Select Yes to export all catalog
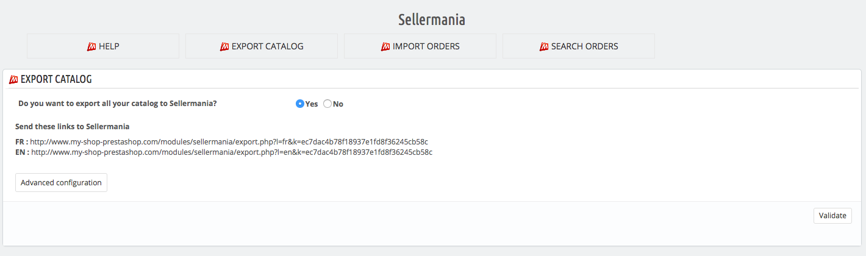 pyautogui.click(x=300, y=104)
